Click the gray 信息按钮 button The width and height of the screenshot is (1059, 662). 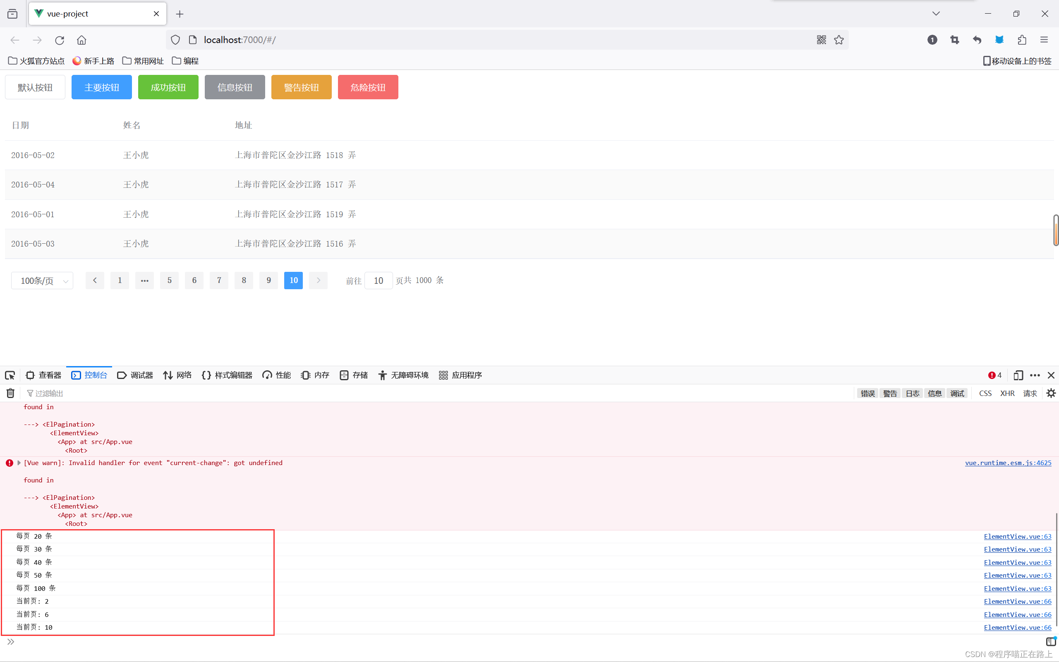235,87
